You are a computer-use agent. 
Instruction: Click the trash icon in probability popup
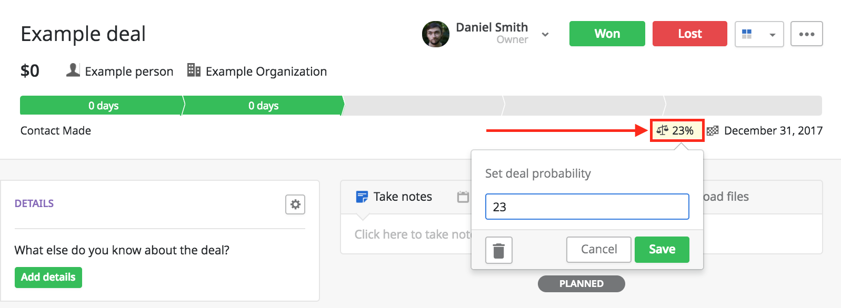click(x=498, y=250)
